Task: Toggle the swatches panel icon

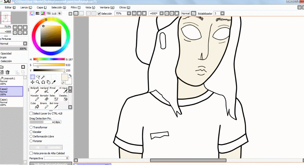Action: click(54, 13)
